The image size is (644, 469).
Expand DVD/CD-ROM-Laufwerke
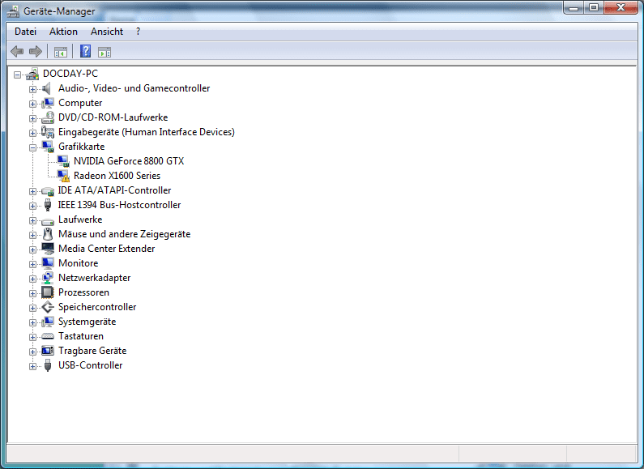click(x=32, y=118)
